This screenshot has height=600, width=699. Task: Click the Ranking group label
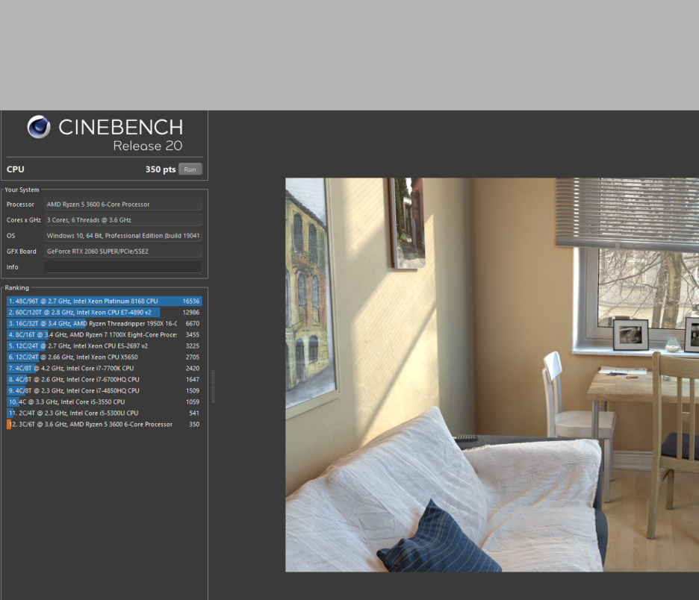click(x=17, y=288)
